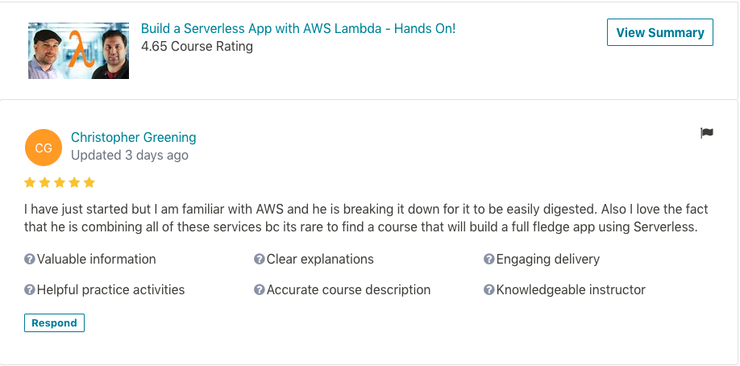Screen dimensions: 740x366
Task: Click question mark icon beside Valuable information
Action: tap(30, 259)
